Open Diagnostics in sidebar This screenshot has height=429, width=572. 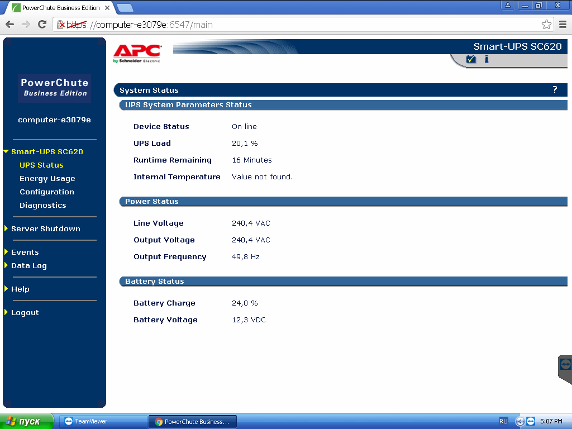(x=42, y=205)
